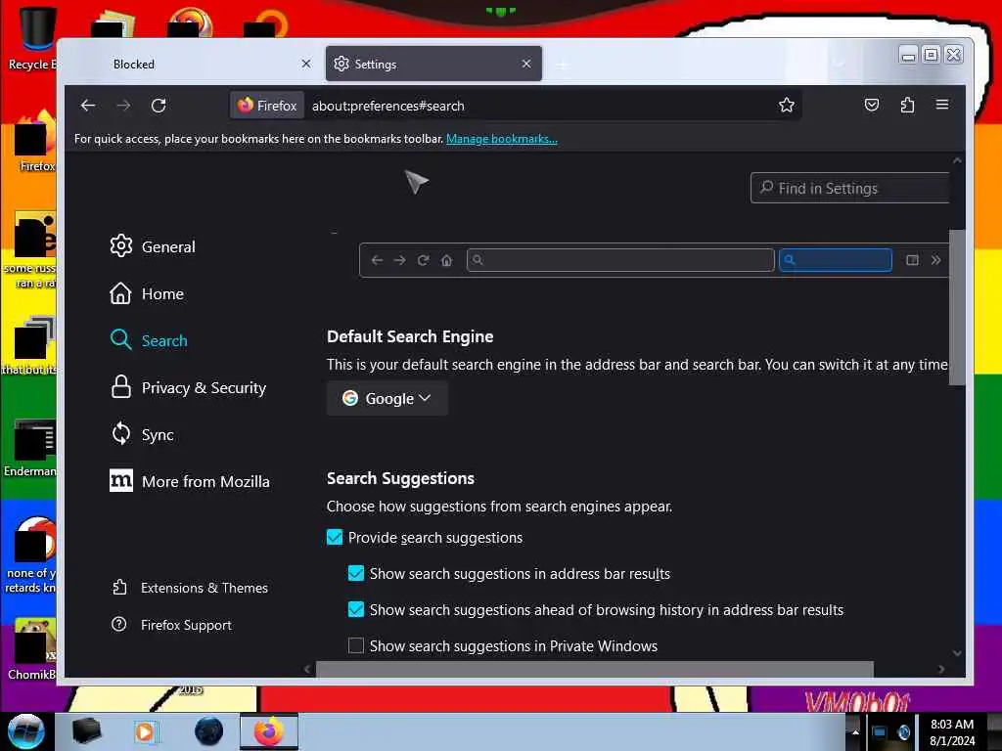Click the volume icon in system tray

(x=903, y=732)
